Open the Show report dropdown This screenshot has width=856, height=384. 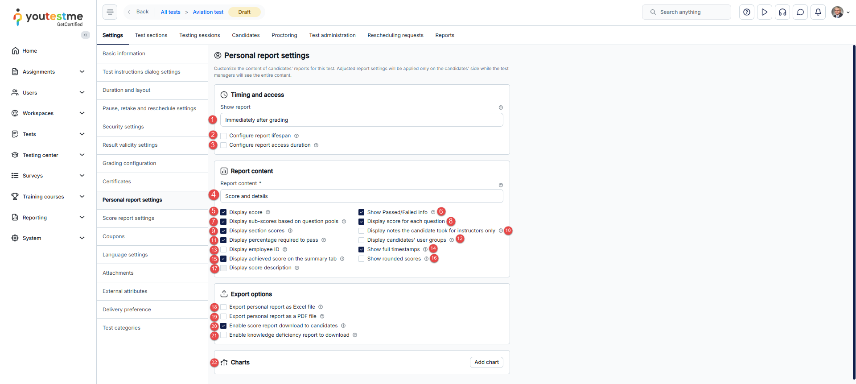tap(362, 120)
